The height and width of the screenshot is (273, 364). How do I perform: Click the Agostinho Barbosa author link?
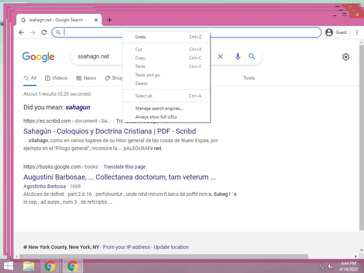click(44, 186)
